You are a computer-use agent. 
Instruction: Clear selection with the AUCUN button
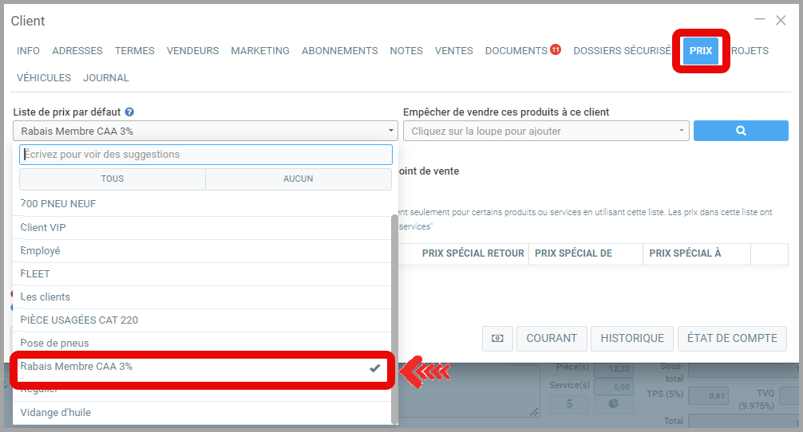(x=298, y=179)
